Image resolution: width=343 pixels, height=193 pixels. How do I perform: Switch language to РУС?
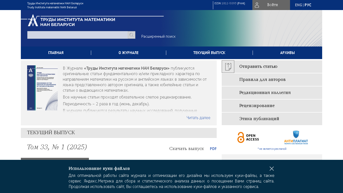point(308,5)
